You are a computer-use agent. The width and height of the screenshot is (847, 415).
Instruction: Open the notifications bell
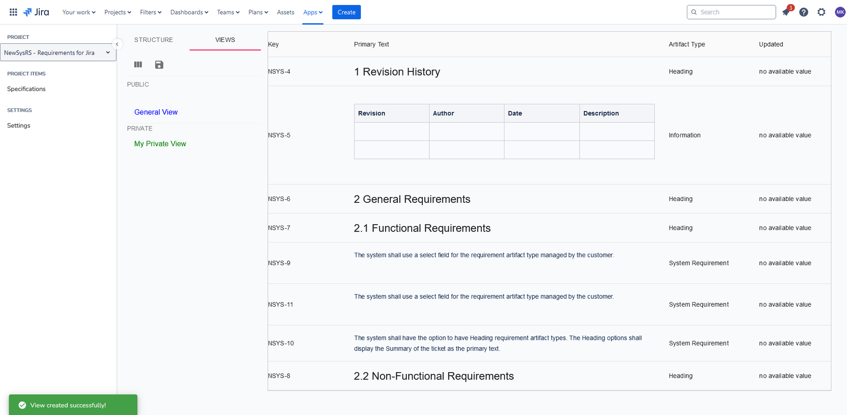tap(786, 12)
